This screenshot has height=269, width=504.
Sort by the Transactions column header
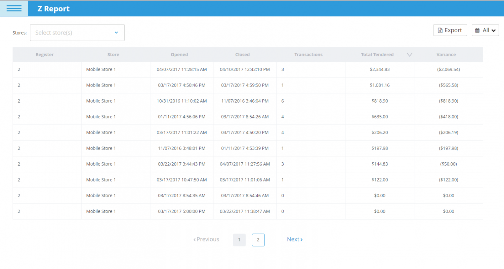(x=308, y=54)
